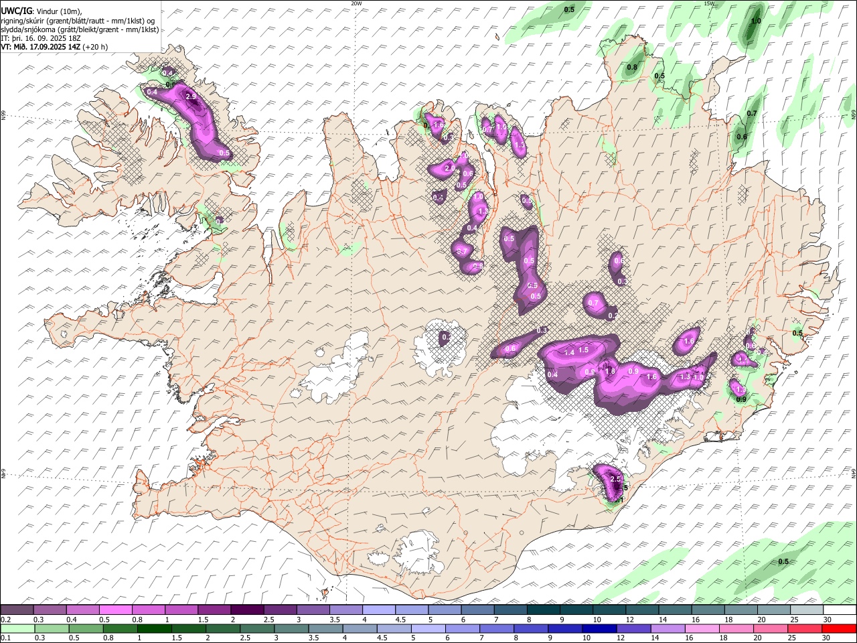This screenshot has height=643, width=857.
Task: Click the 2.5 snowfall value on the southeast map
Action: click(616, 479)
